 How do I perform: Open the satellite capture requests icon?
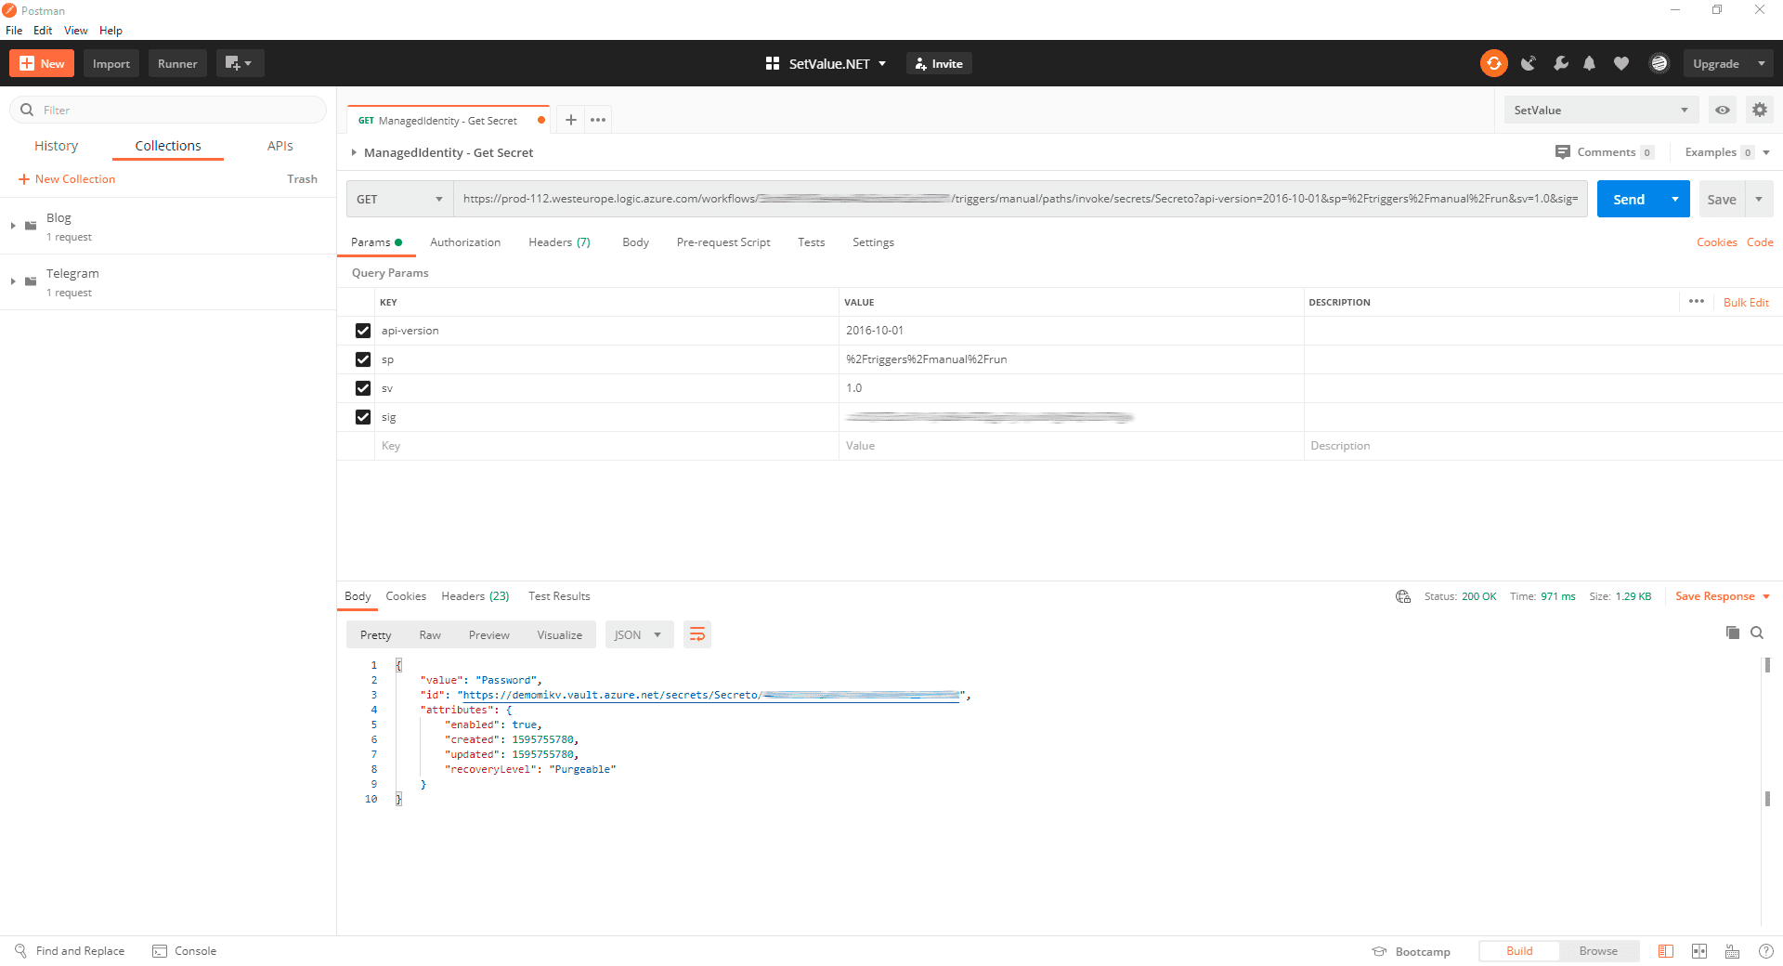pyautogui.click(x=1528, y=63)
